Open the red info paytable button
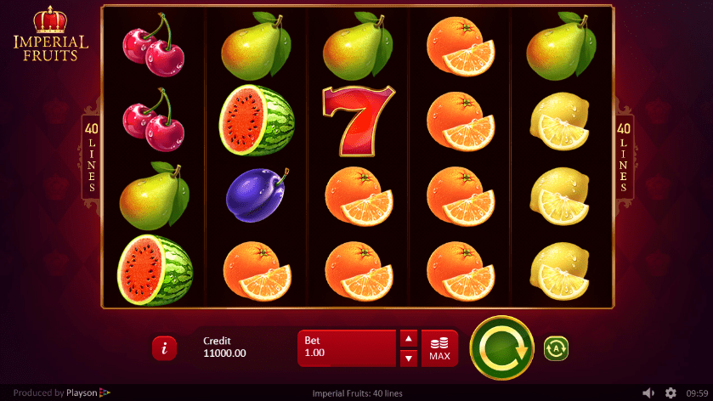 coord(164,348)
